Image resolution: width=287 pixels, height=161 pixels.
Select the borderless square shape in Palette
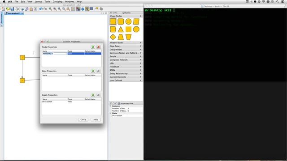click(128, 29)
